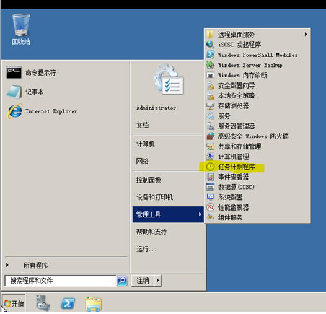The image size is (326, 314).
Task: Click the 计算机管理 icon
Action: pos(210,157)
